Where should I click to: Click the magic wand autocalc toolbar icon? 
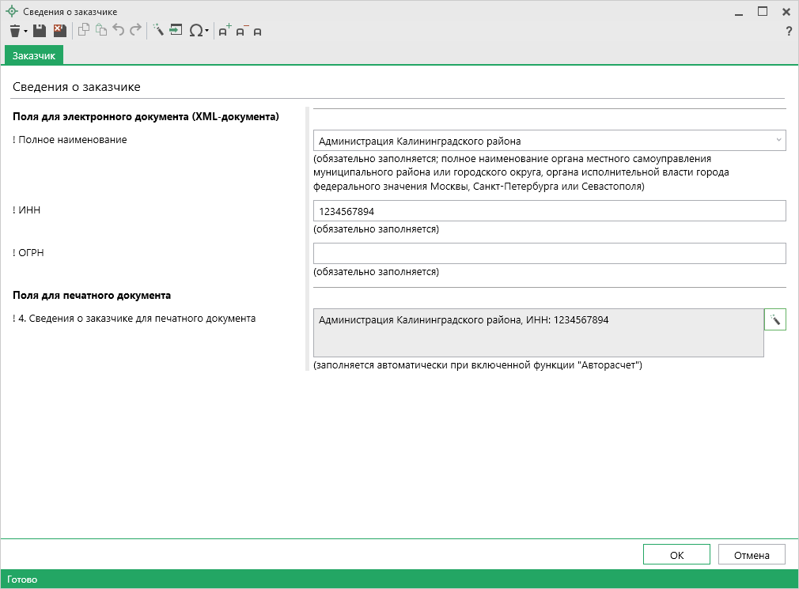click(158, 31)
